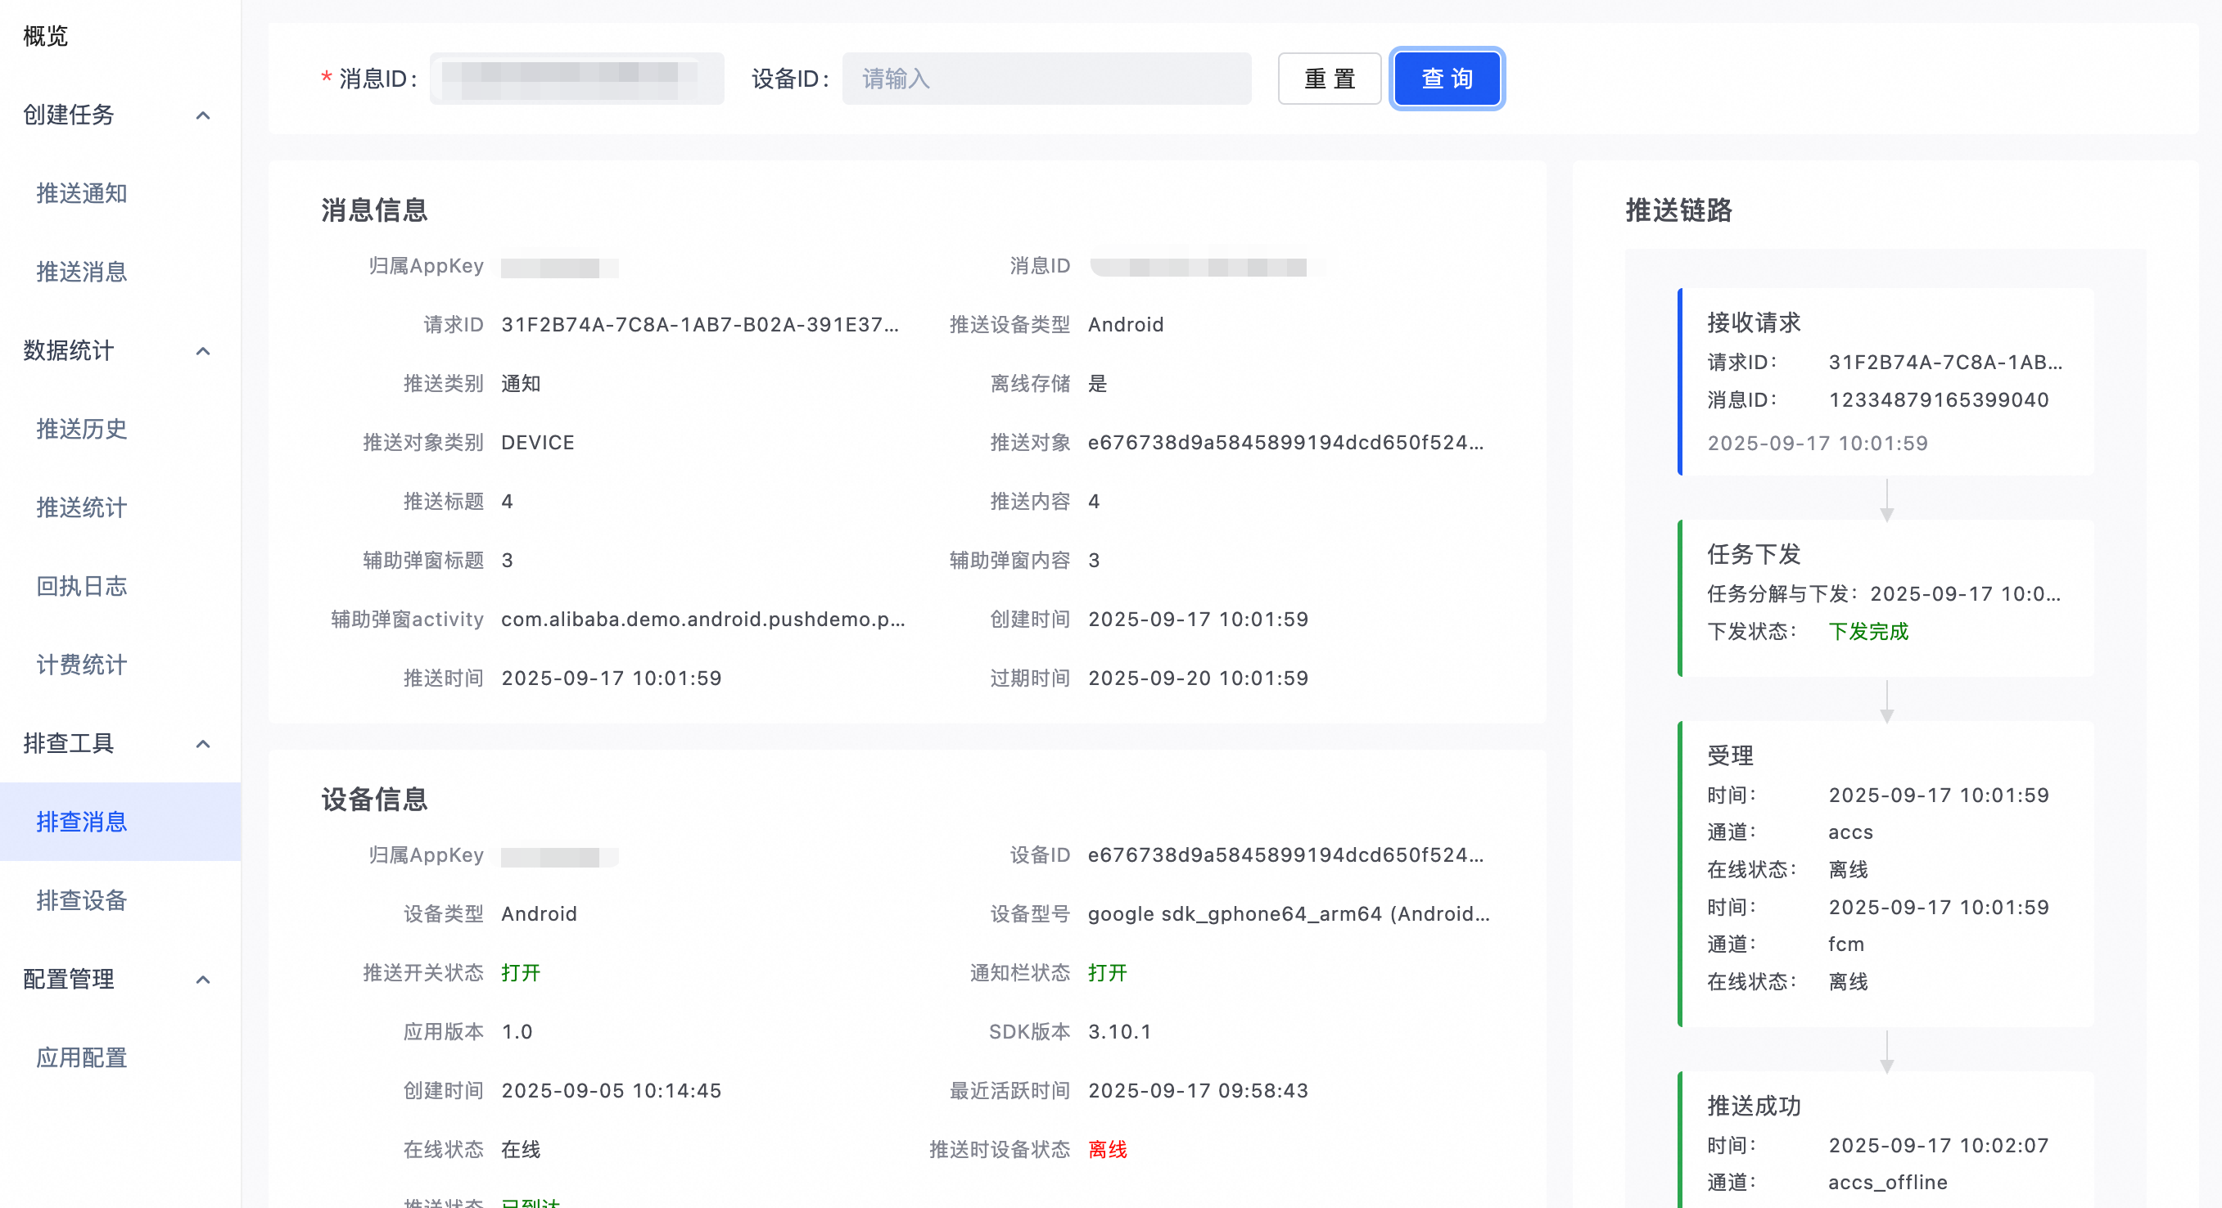This screenshot has height=1208, width=2222.
Task: Open 应用配置 settings page
Action: click(x=82, y=1058)
